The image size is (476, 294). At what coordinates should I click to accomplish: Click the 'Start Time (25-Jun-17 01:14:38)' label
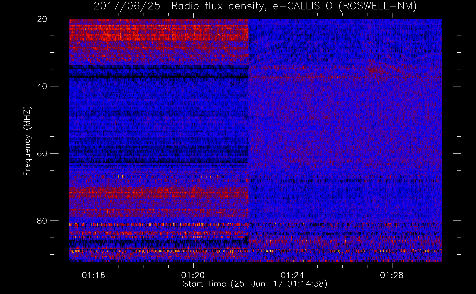coord(255,284)
